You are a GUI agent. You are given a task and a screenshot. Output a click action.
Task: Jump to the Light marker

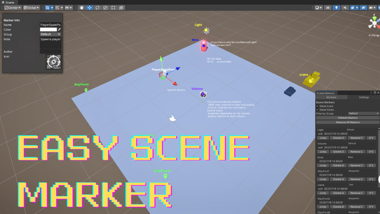[322, 138]
